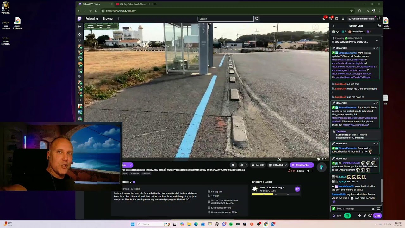Open the pandatv.au link in chat
The image size is (405, 228).
(x=356, y=125)
